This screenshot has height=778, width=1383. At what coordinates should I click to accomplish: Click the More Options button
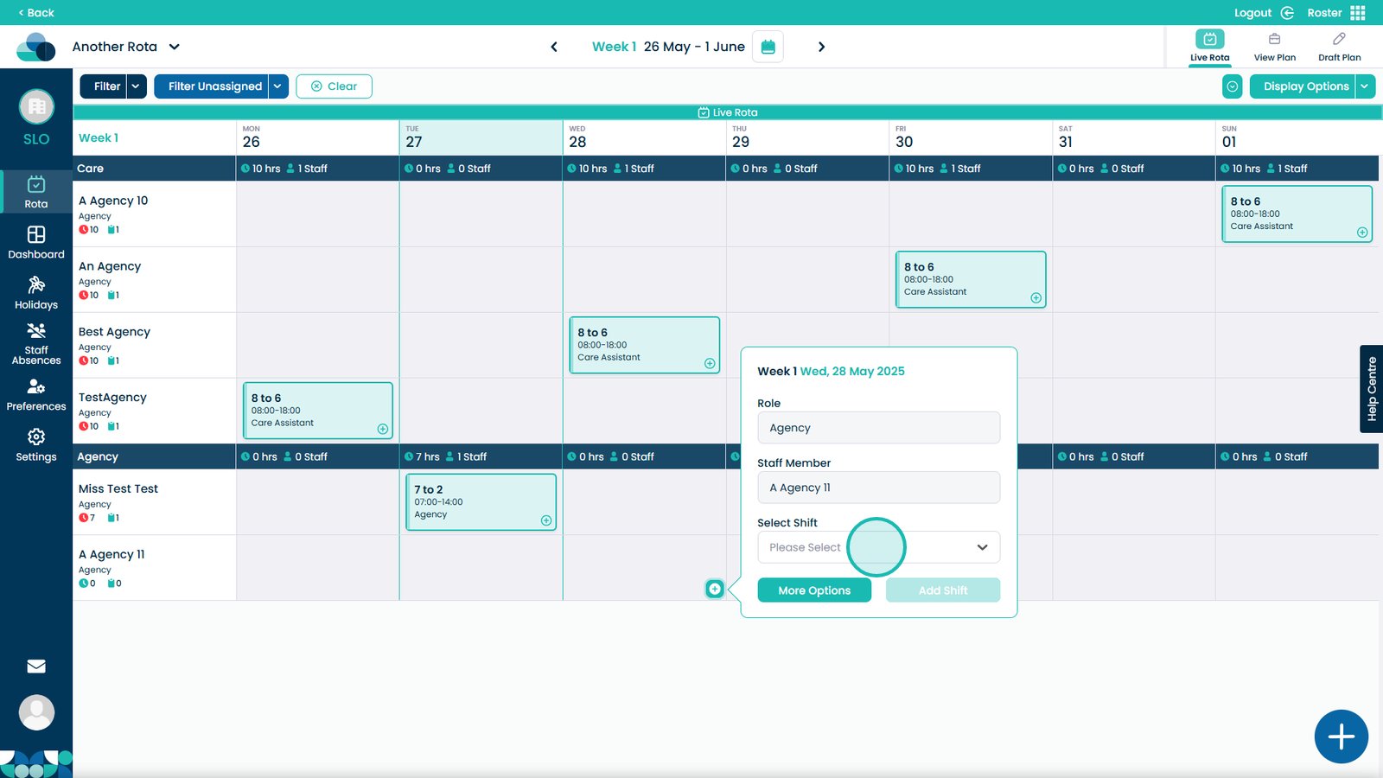click(814, 590)
